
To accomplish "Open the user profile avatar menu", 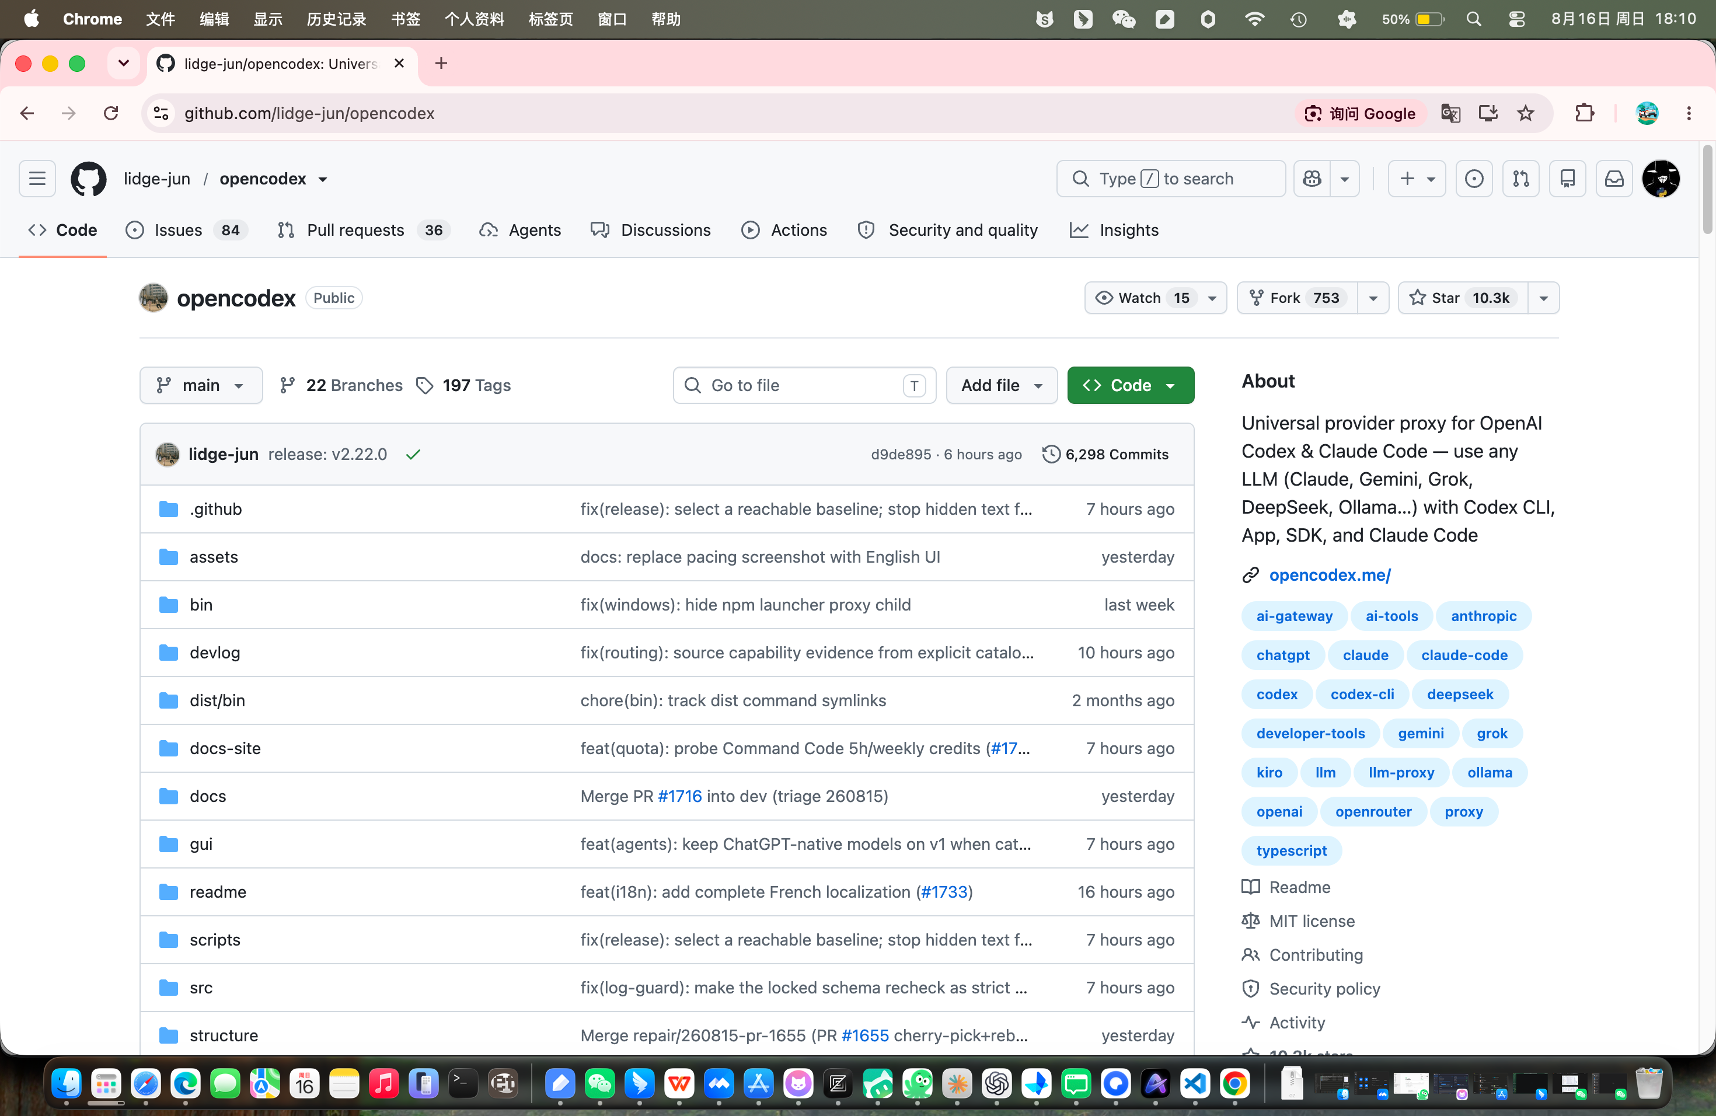I will click(1661, 179).
